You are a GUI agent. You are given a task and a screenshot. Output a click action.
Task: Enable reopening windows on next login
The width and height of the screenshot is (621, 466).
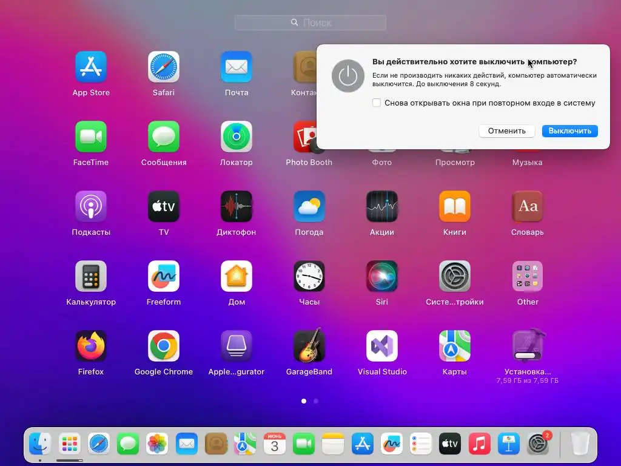tap(377, 103)
